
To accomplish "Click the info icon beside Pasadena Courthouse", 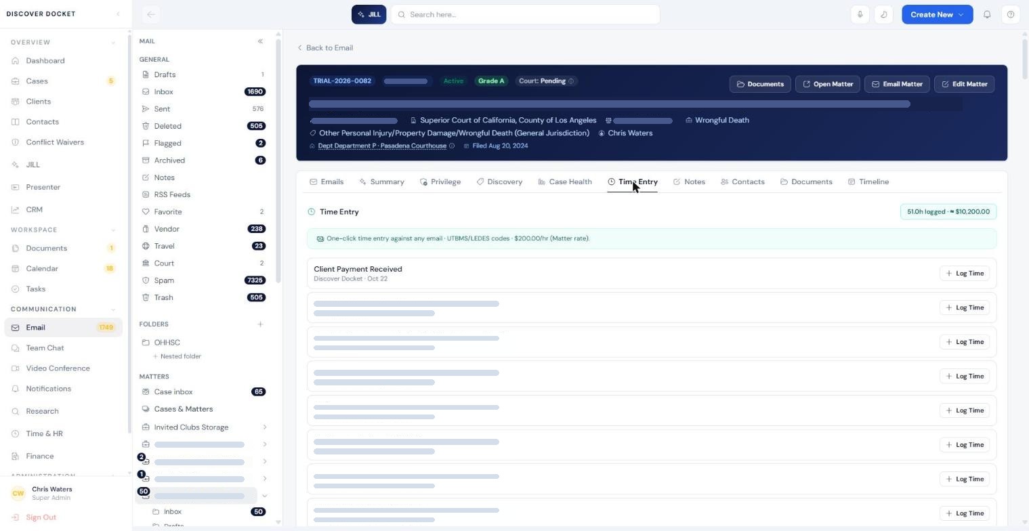I will [x=452, y=146].
